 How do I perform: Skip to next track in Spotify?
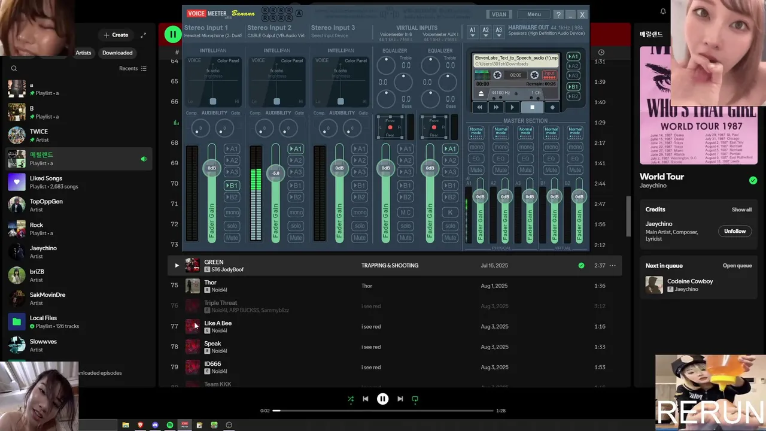click(x=400, y=399)
